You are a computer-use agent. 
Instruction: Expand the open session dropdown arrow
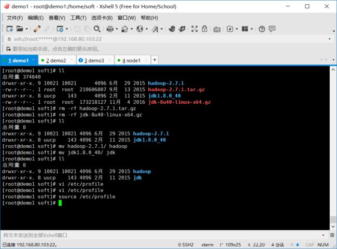pyautogui.click(x=26, y=29)
